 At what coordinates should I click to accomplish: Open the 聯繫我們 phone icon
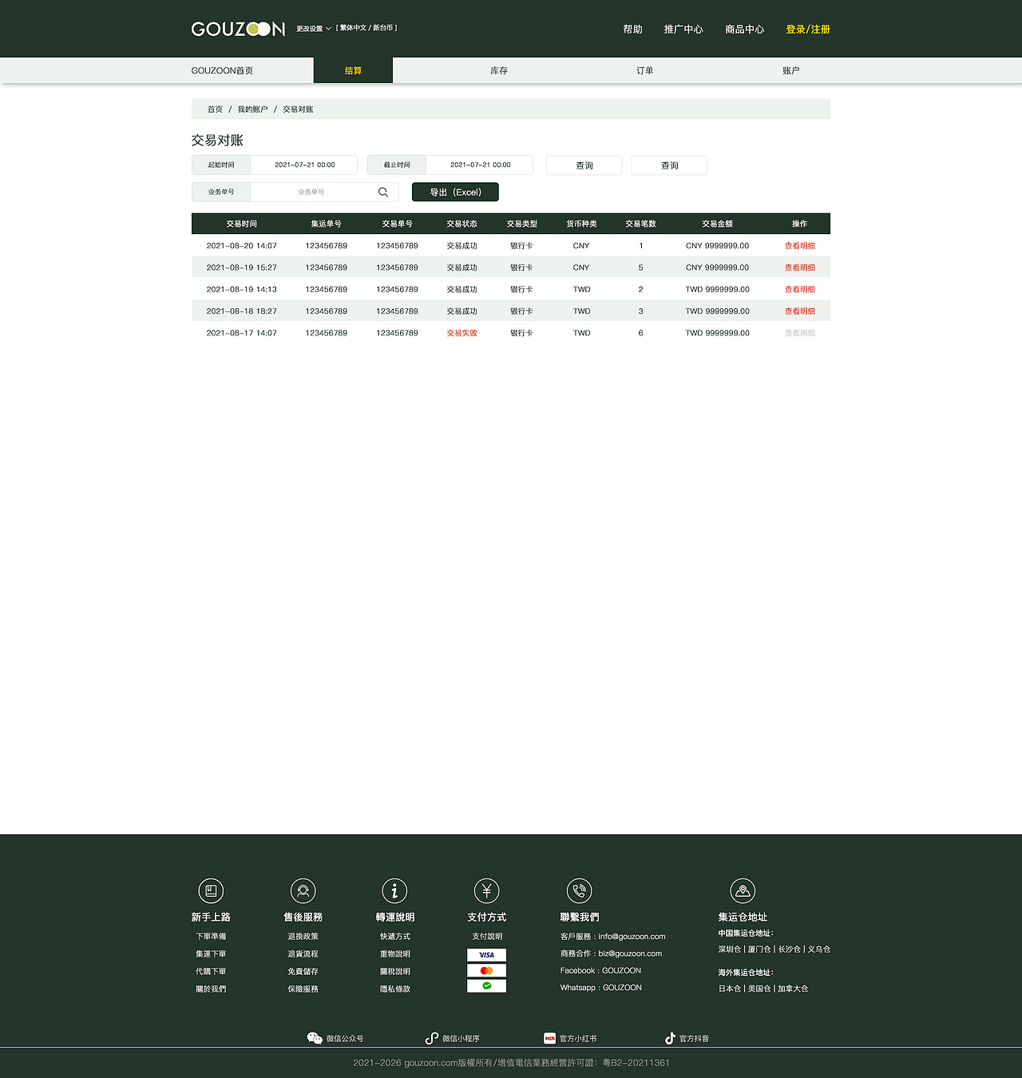pos(580,890)
